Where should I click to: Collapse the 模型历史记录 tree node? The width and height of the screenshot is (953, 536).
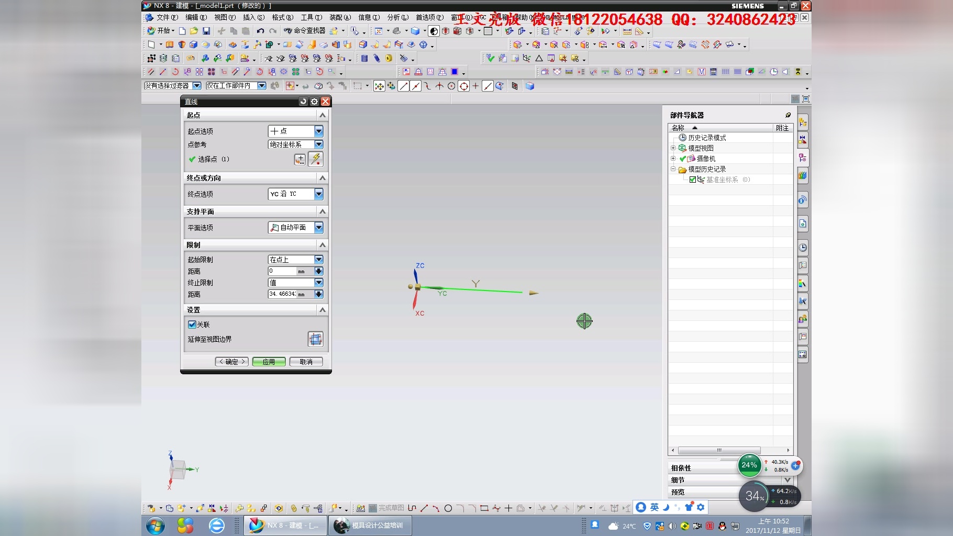pos(673,169)
